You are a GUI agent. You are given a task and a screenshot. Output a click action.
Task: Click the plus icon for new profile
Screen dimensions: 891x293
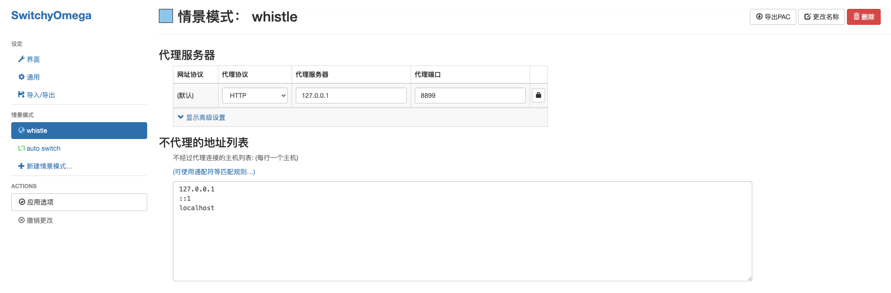[x=22, y=166]
